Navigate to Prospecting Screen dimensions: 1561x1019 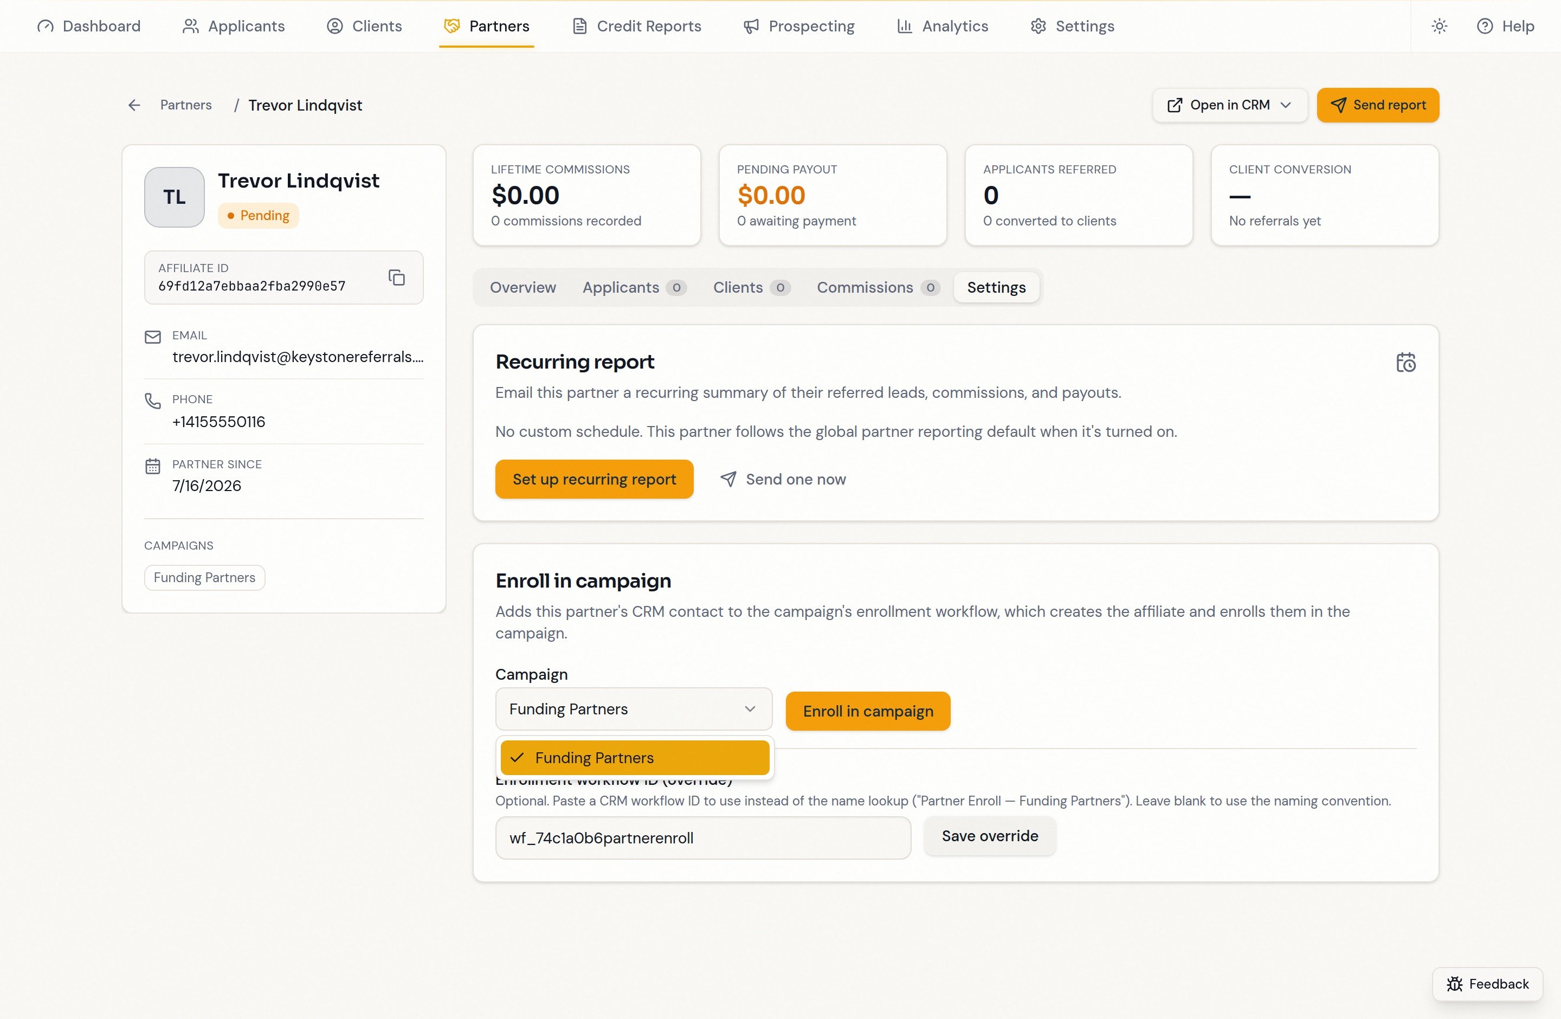click(799, 26)
